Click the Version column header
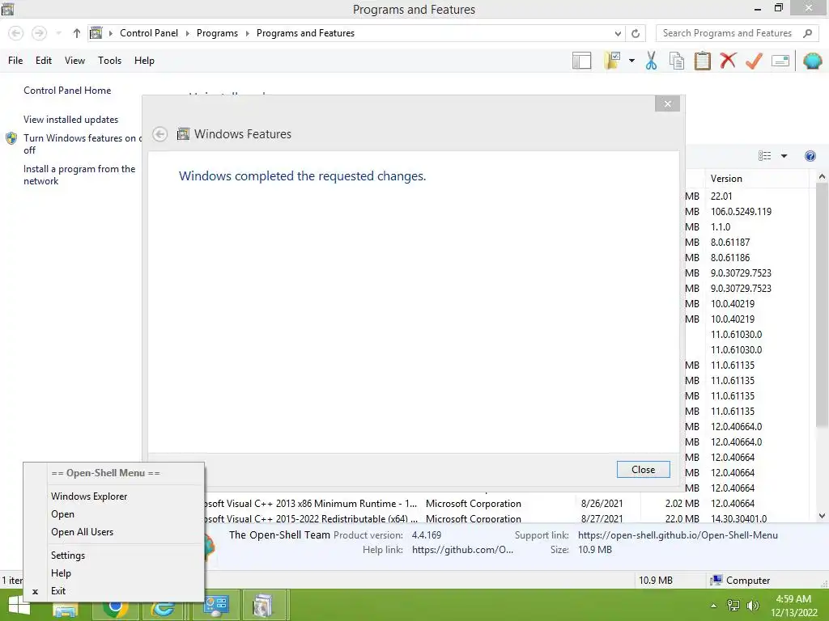The height and width of the screenshot is (621, 829). pos(756,179)
